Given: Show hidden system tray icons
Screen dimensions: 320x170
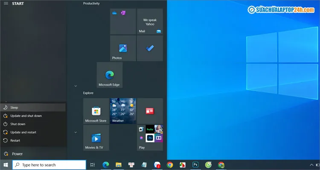Looking at the screenshot, I should (311, 165).
